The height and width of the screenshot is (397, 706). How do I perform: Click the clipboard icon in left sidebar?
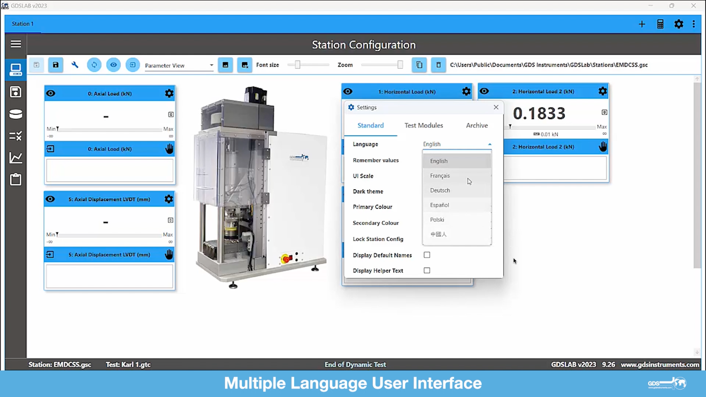tap(16, 180)
